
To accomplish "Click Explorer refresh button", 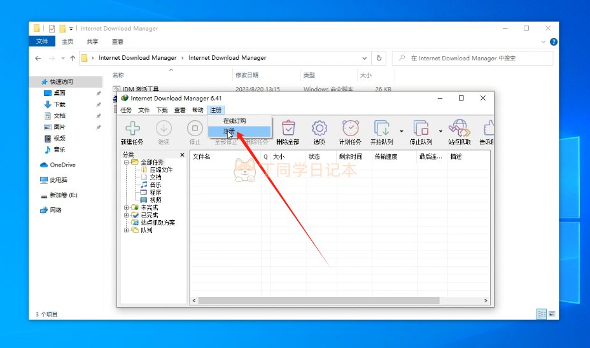I will tap(379, 58).
